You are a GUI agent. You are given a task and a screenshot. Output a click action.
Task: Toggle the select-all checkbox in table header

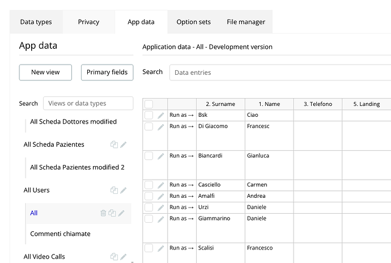tap(148, 104)
